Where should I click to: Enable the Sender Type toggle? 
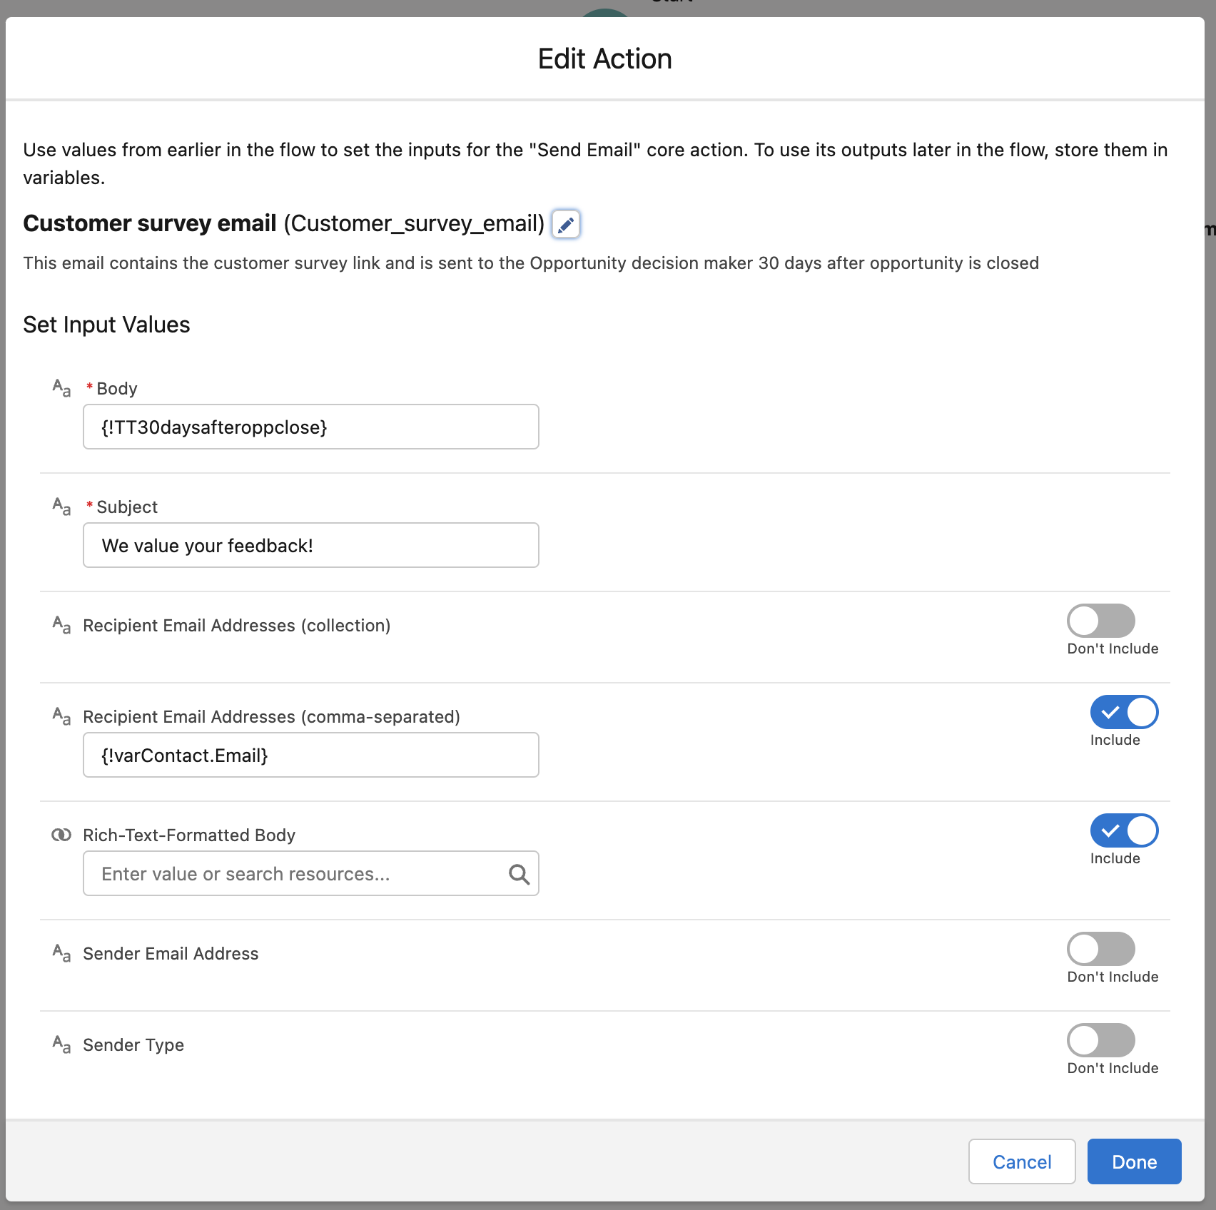(x=1100, y=1040)
